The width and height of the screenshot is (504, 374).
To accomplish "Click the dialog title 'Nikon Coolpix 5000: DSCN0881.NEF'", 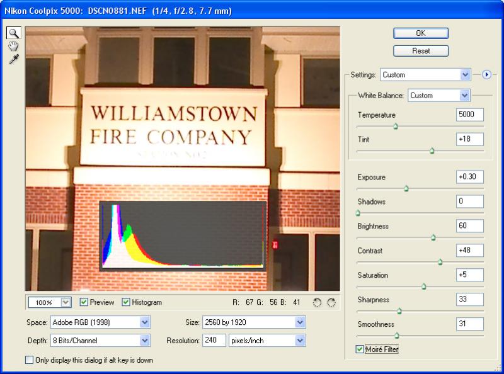I will click(75, 11).
